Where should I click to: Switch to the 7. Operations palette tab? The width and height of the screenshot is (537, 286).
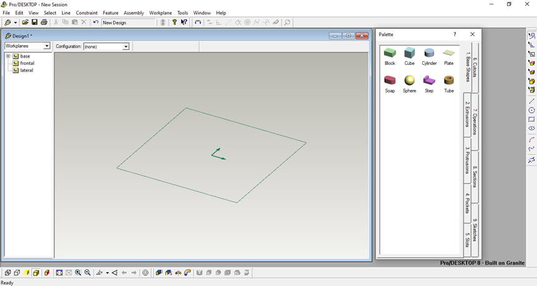click(475, 122)
